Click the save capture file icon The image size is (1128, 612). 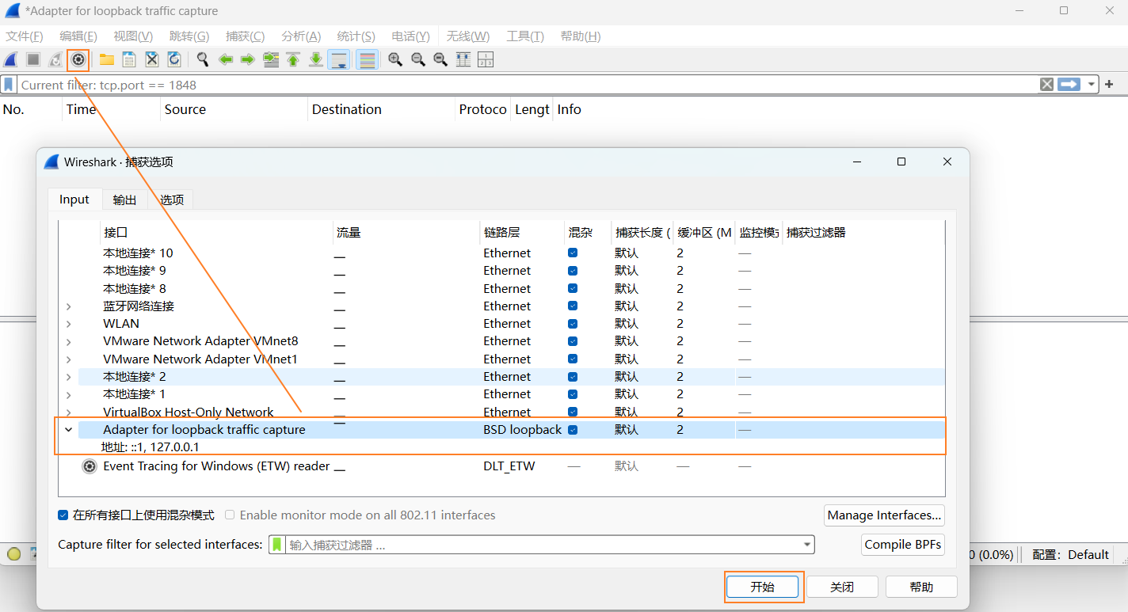coord(129,59)
